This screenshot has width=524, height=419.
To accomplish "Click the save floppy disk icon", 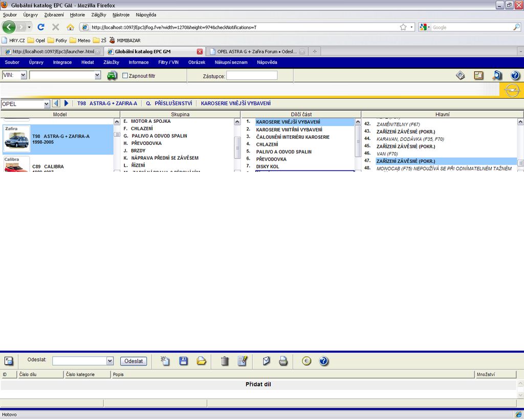I will 184,361.
